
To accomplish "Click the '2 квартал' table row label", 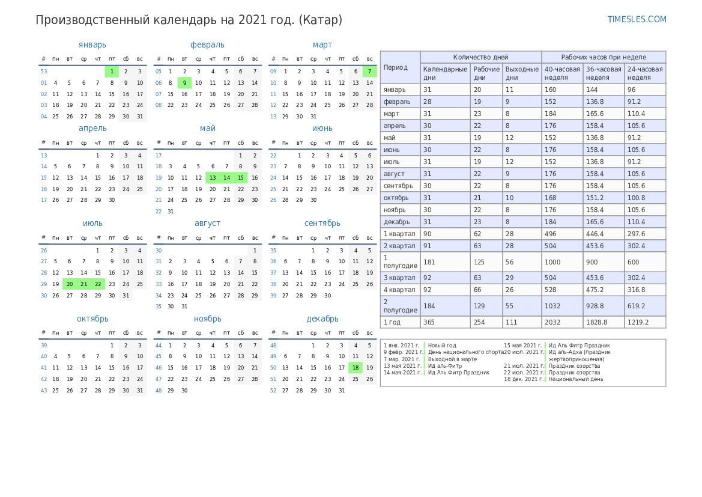I will 399,246.
